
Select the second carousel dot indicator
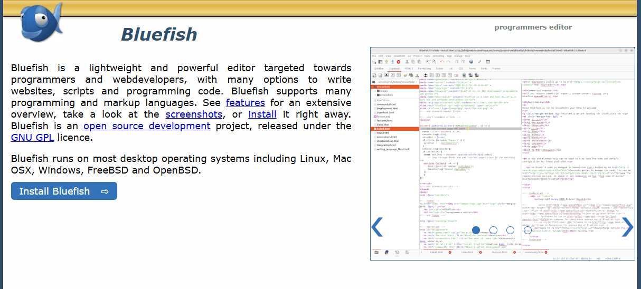click(493, 230)
